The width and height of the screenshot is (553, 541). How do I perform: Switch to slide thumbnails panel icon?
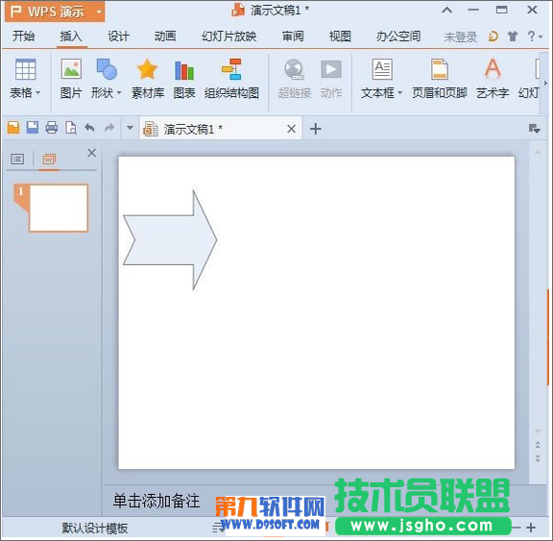[x=49, y=160]
